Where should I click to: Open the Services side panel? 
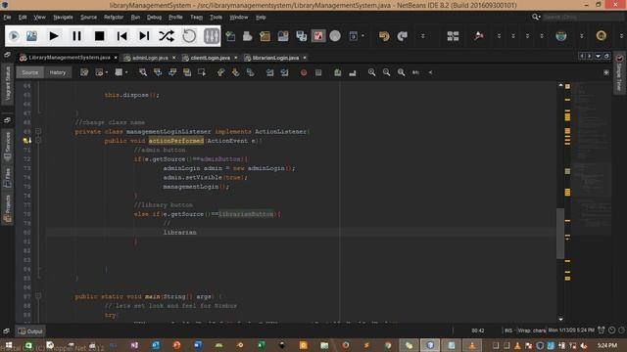(x=7, y=147)
